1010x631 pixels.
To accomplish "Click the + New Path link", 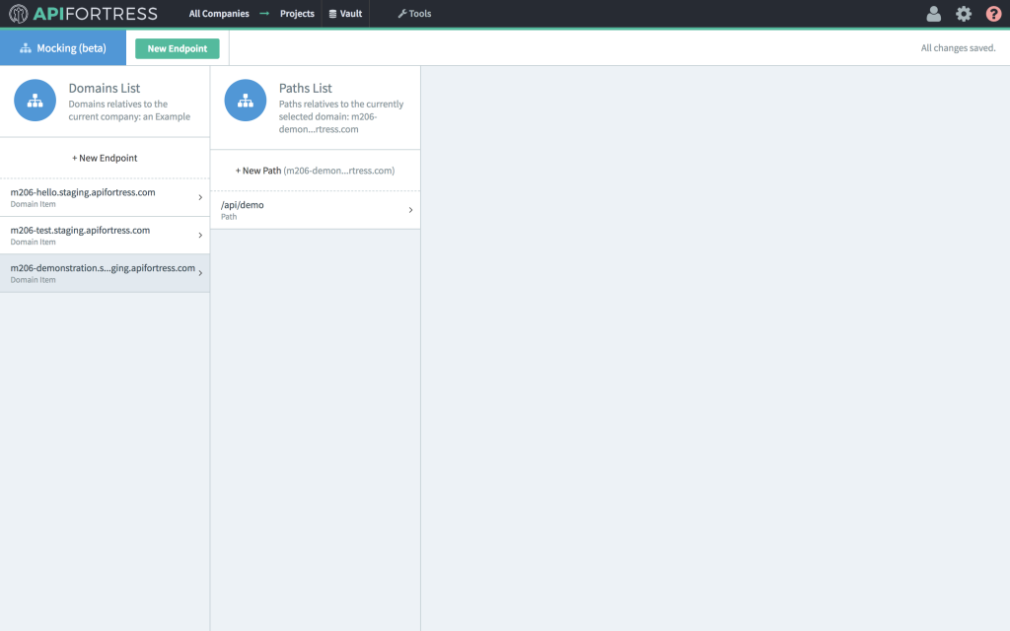I will 315,170.
